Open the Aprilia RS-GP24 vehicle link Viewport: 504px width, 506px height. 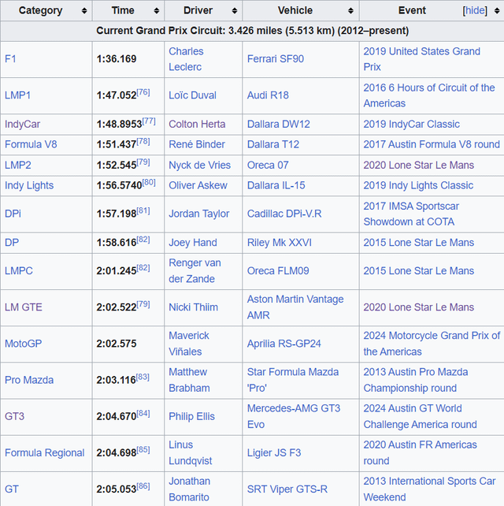(x=284, y=344)
